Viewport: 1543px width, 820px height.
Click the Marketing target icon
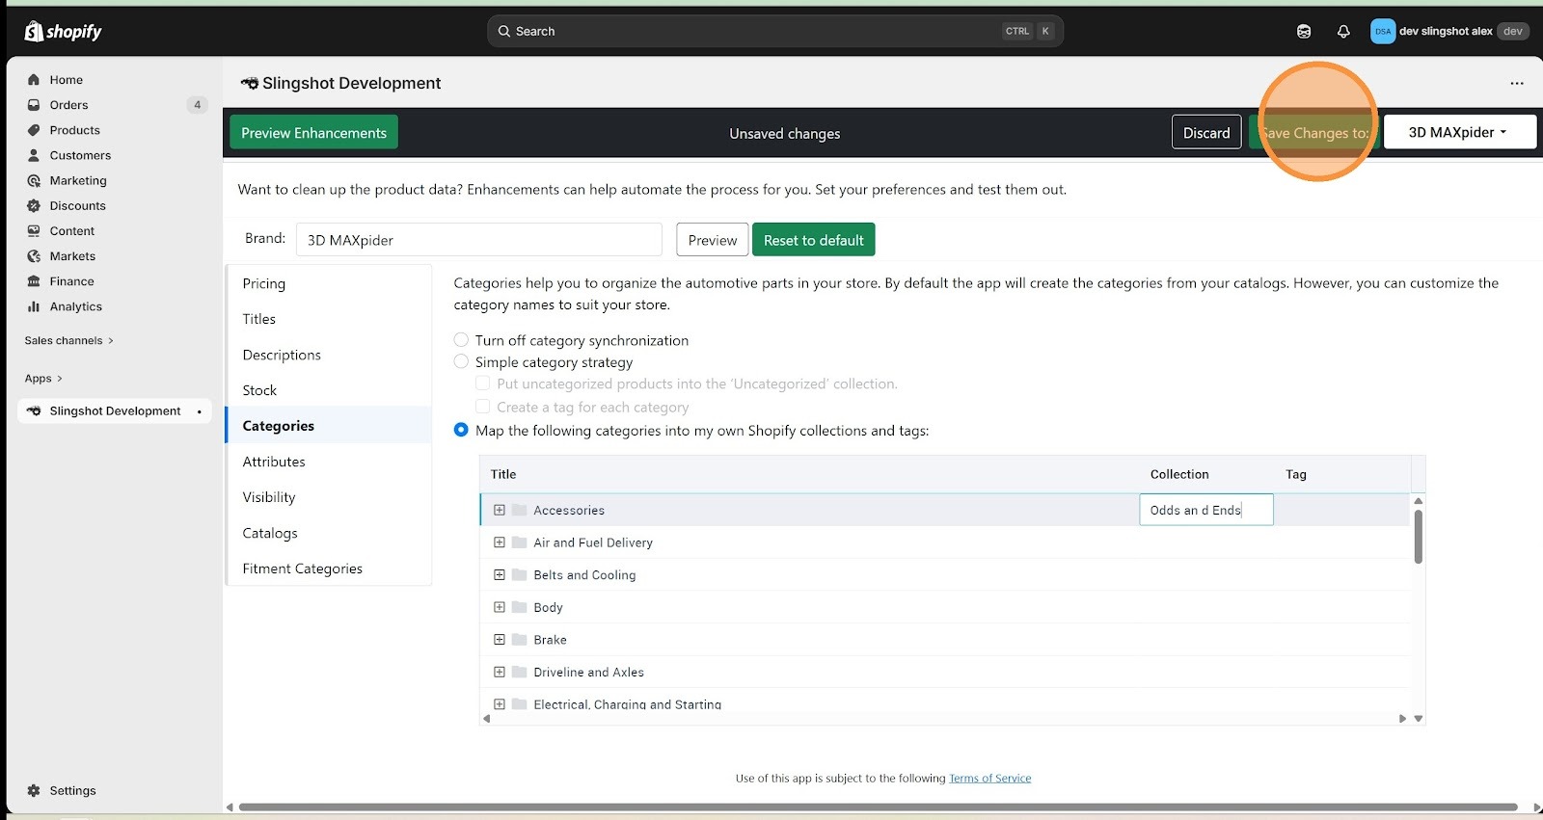[34, 180]
